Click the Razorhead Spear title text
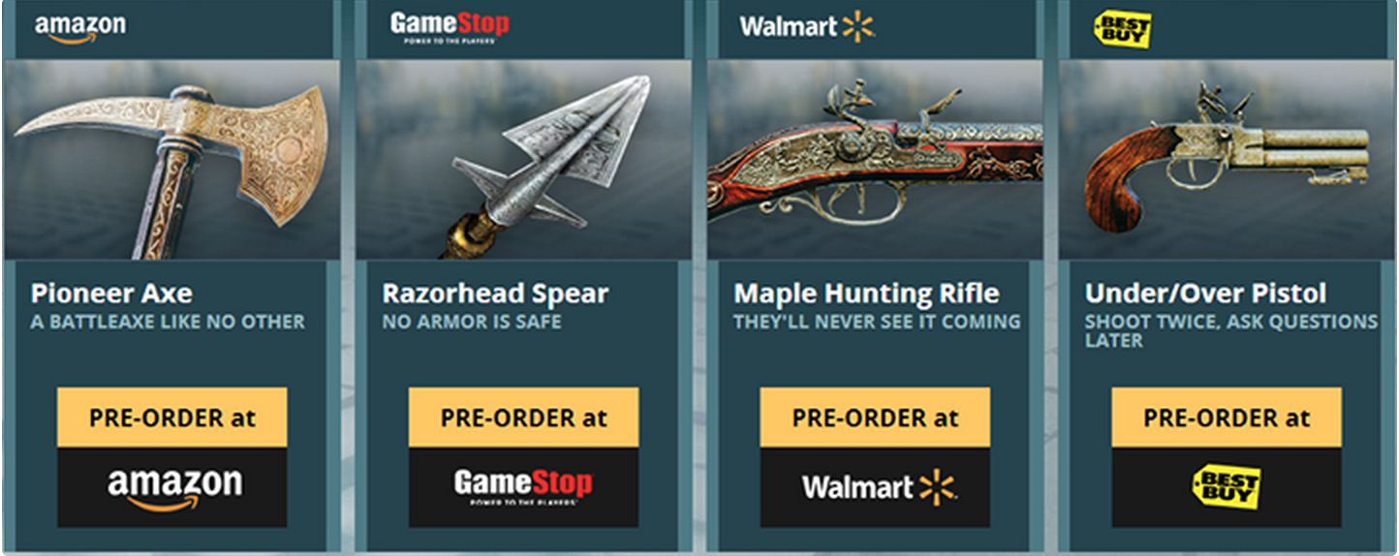 pyautogui.click(x=495, y=293)
